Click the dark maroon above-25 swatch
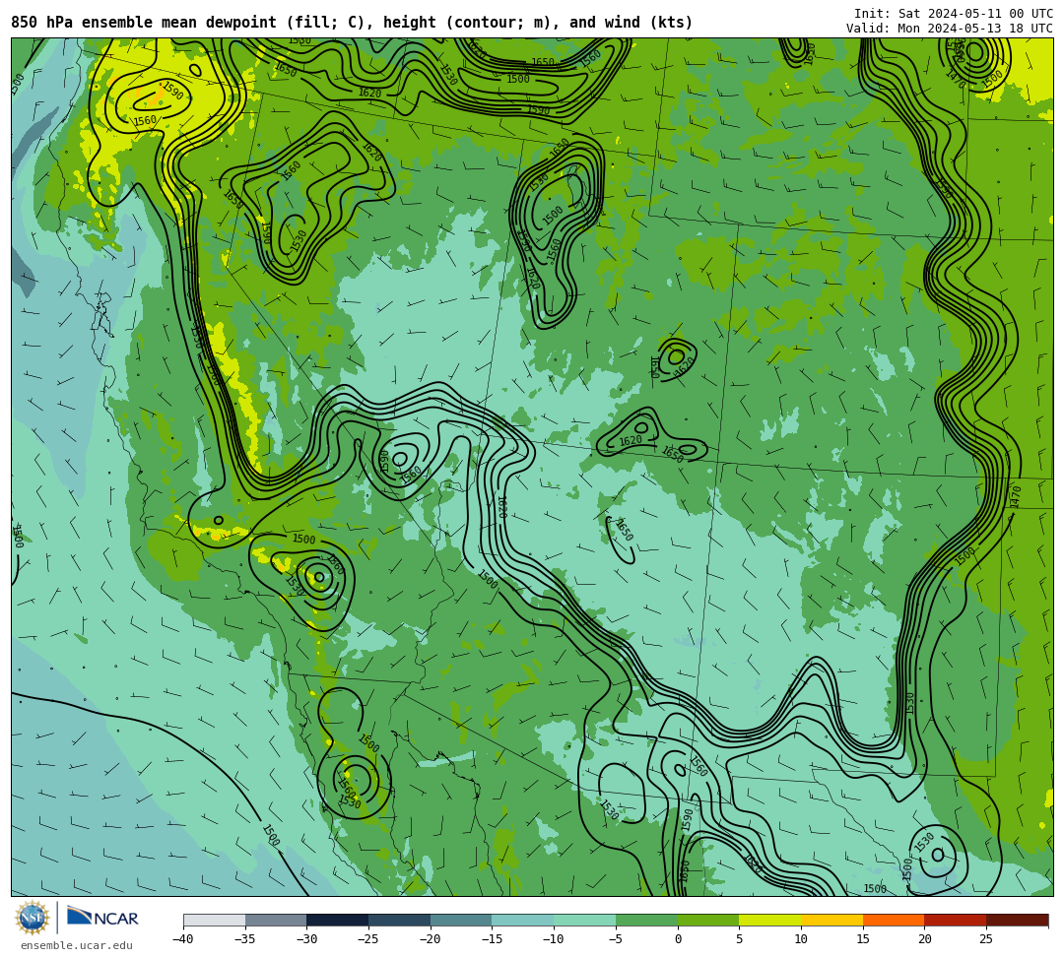Viewport: 1064px width, 958px height. pyautogui.click(x=1017, y=920)
